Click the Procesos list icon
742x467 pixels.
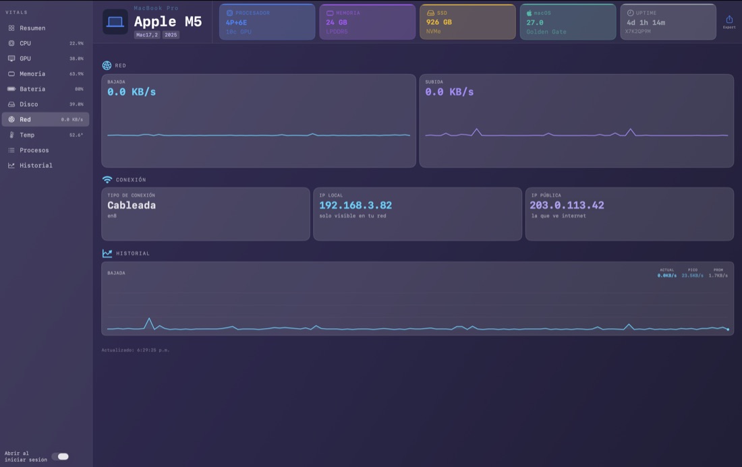11,150
